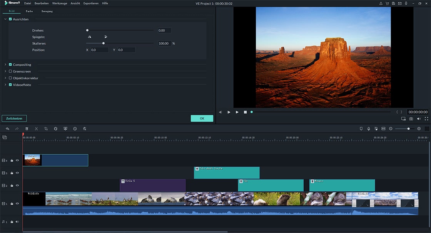Delete the selected clip with trash icon

27,129
